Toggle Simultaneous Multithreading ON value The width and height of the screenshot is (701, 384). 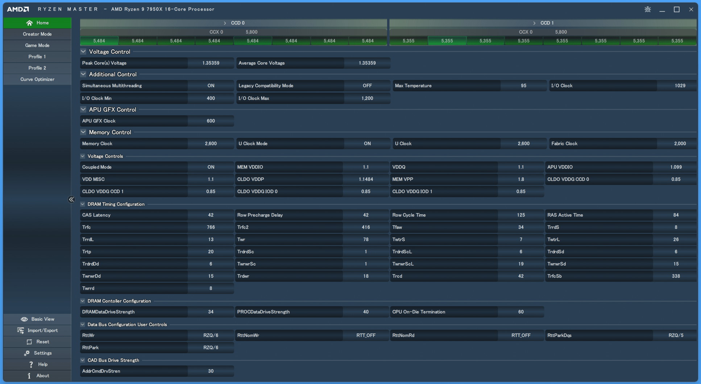point(211,86)
